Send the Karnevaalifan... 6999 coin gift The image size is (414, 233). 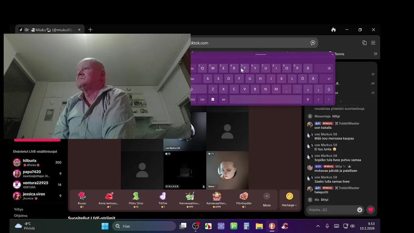pos(217,199)
